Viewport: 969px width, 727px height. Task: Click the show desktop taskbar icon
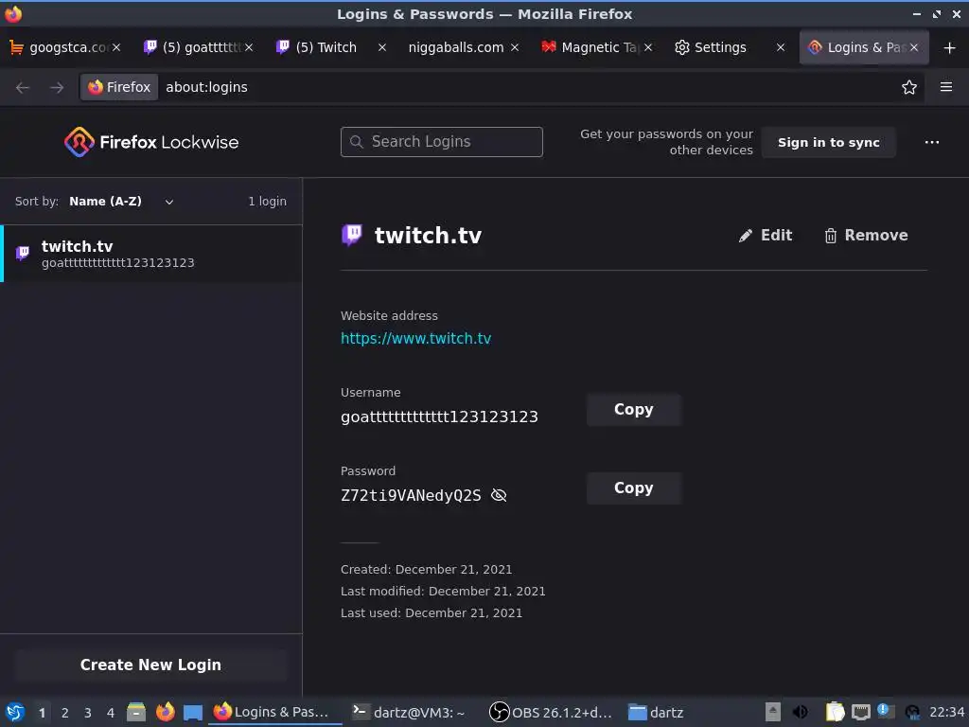coord(193,712)
